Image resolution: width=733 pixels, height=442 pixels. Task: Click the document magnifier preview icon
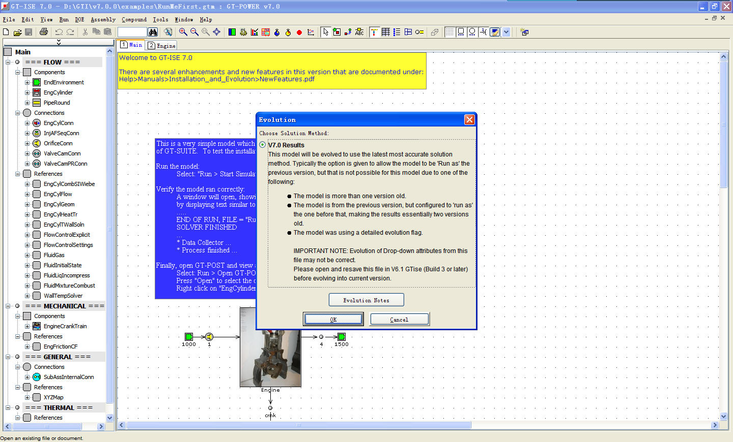(168, 32)
